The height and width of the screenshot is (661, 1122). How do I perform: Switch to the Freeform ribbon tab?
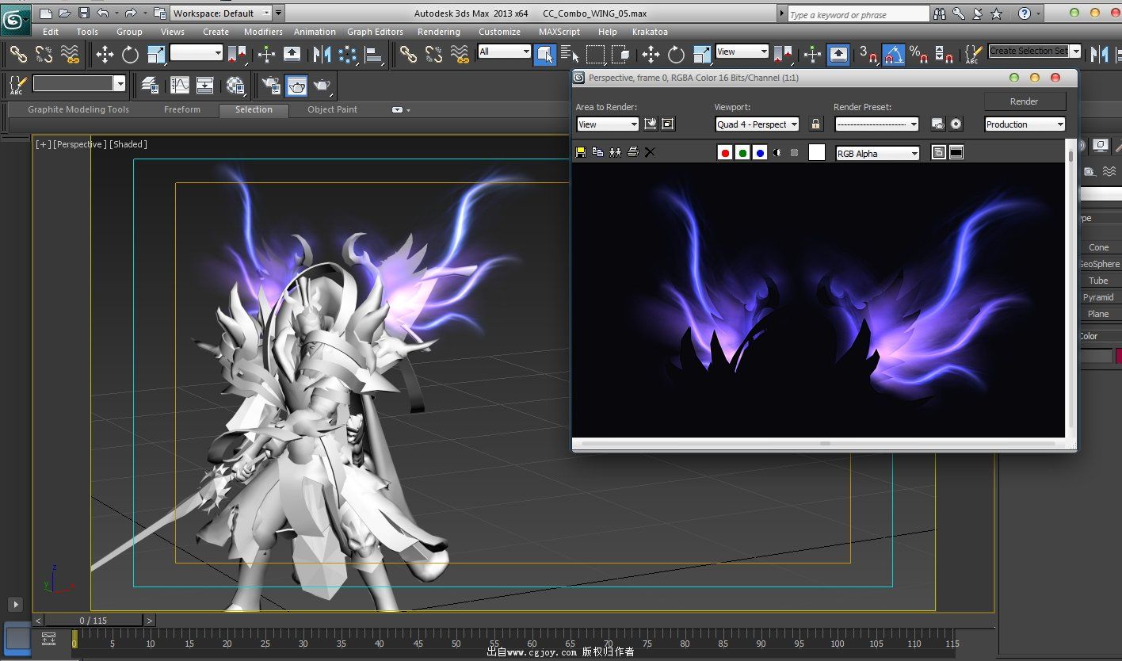[x=182, y=109]
